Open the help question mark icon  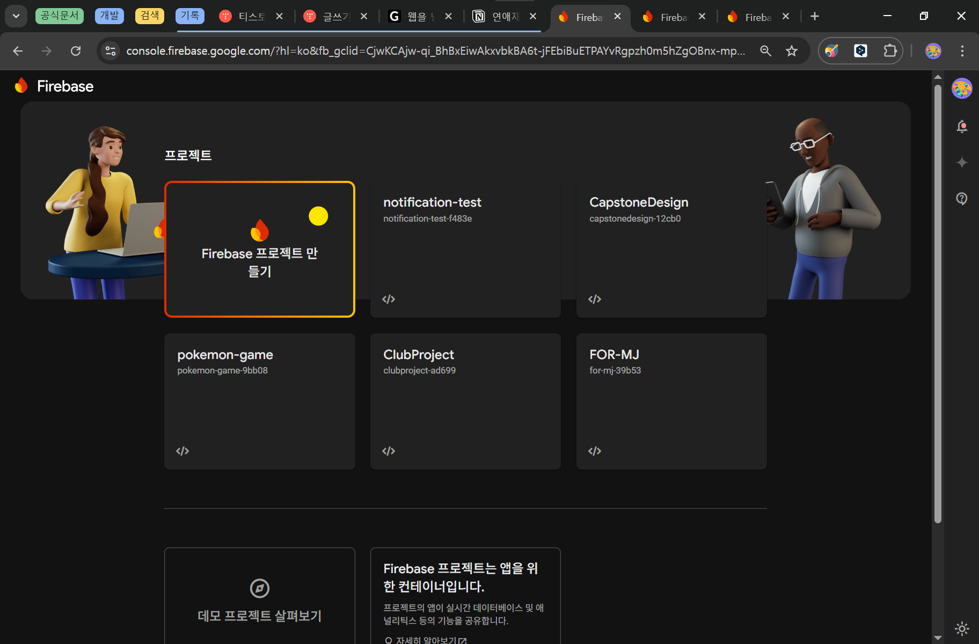(x=962, y=199)
